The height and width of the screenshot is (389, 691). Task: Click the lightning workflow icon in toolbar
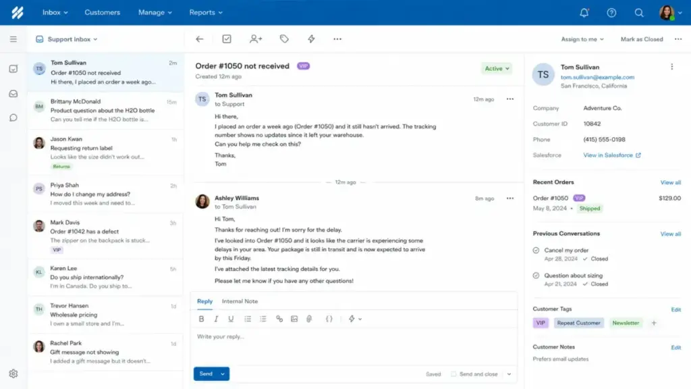311,38
